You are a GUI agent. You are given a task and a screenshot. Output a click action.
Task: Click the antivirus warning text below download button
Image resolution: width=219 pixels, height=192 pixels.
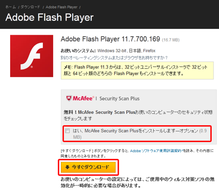click(138, 182)
